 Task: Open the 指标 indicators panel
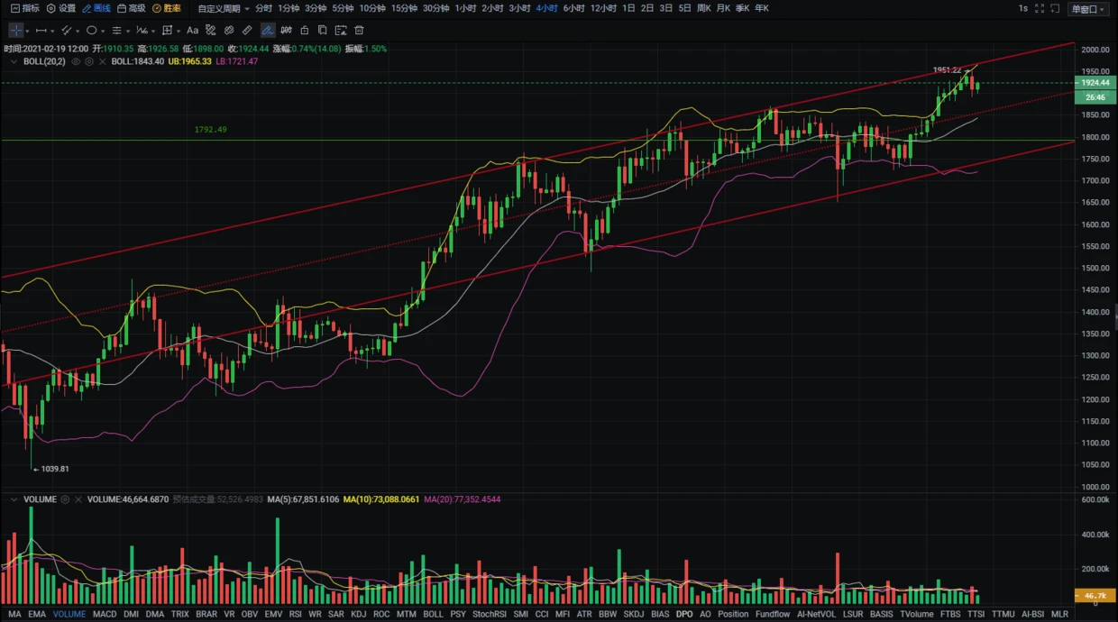(x=25, y=8)
